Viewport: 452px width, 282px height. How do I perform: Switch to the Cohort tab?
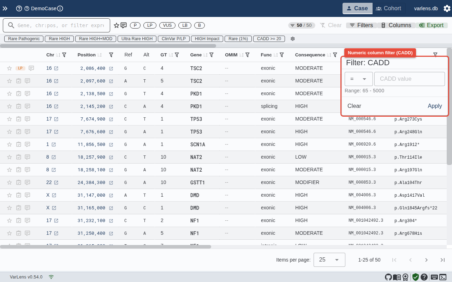coord(389,8)
